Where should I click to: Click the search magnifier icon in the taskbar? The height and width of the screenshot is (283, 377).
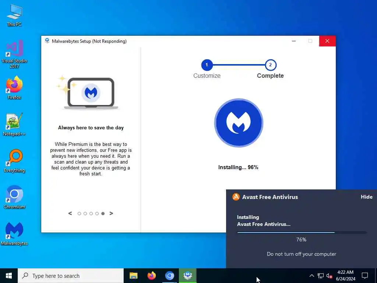pyautogui.click(x=25, y=276)
